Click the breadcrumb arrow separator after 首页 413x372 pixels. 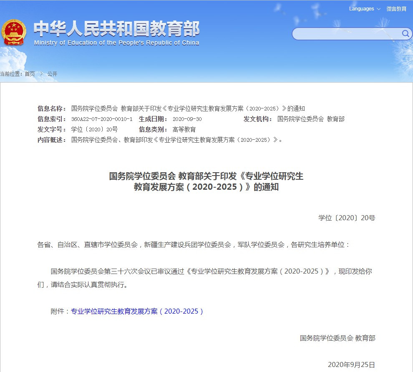coord(41,74)
